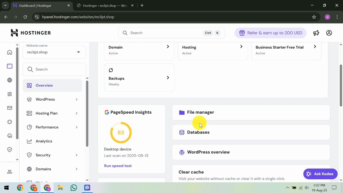The height and width of the screenshot is (193, 343).
Task: Open WordPress overview
Action: (251, 152)
